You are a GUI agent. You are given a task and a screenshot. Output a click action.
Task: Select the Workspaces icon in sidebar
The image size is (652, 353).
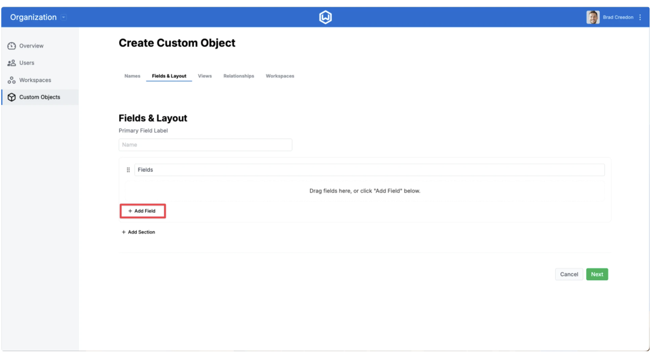pos(12,80)
